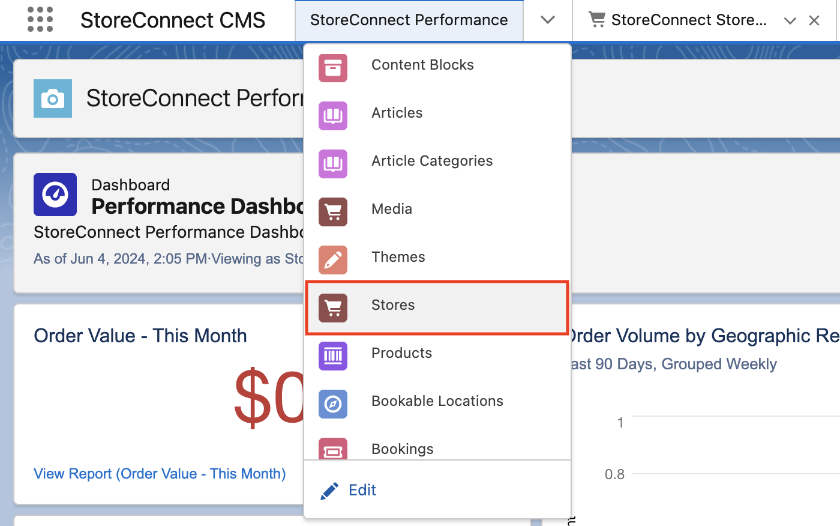The height and width of the screenshot is (526, 840).
Task: Click the StoreConnect CMS app name
Action: 173,20
